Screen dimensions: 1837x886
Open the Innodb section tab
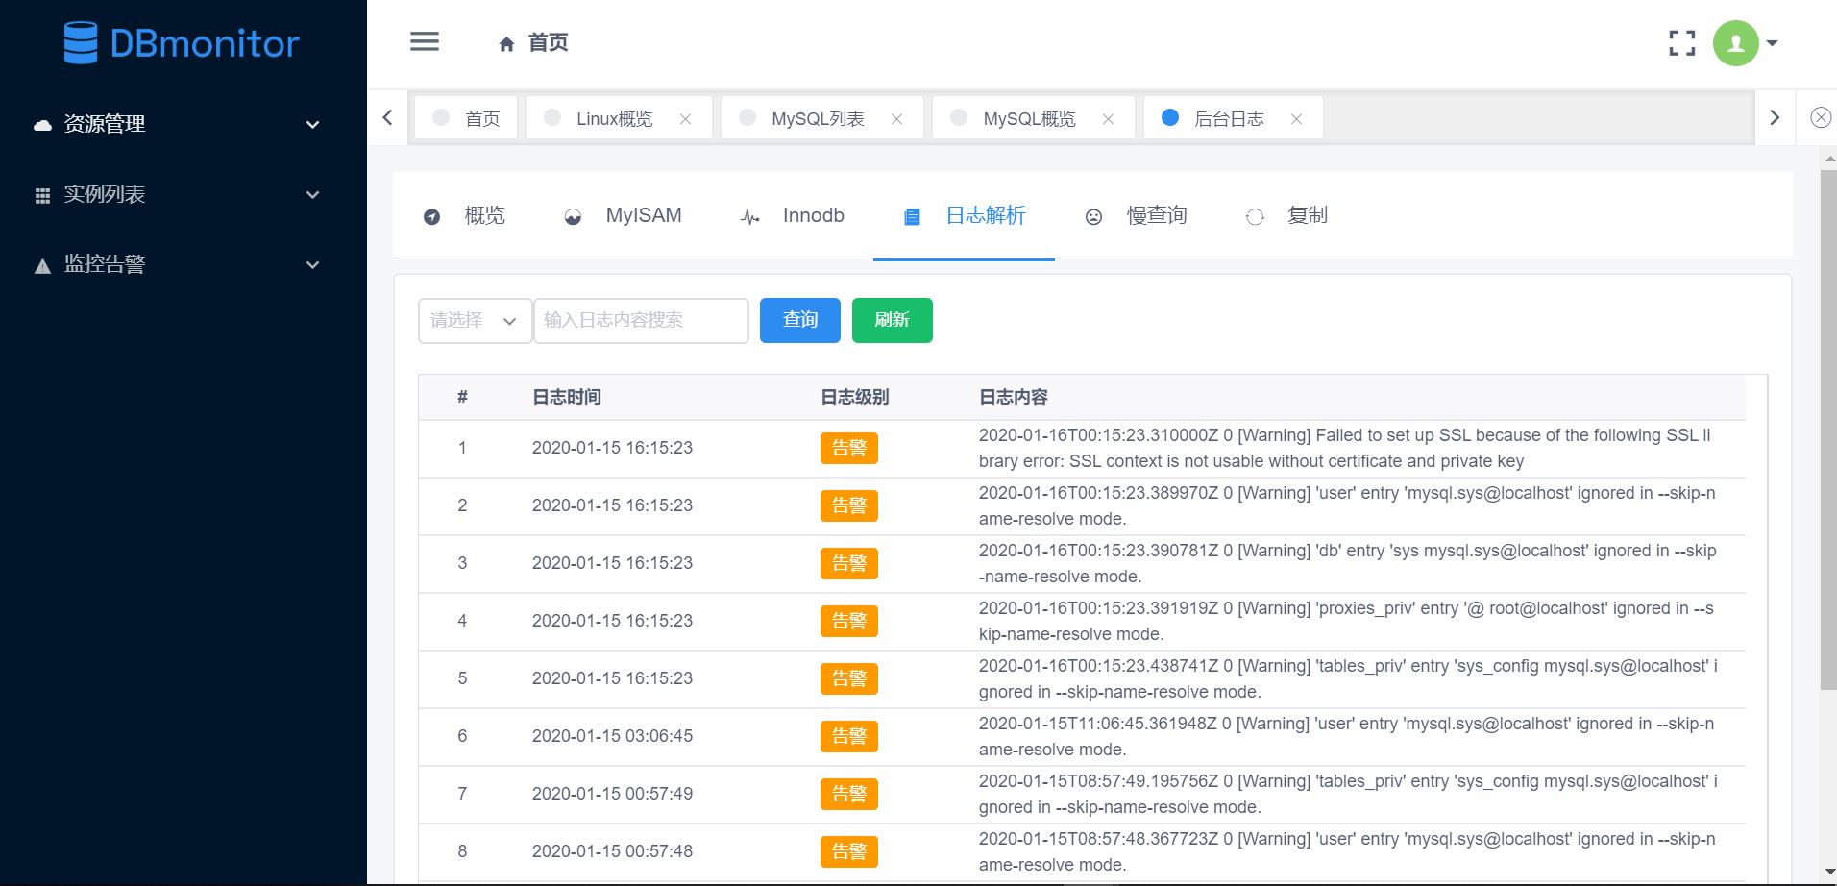(793, 216)
